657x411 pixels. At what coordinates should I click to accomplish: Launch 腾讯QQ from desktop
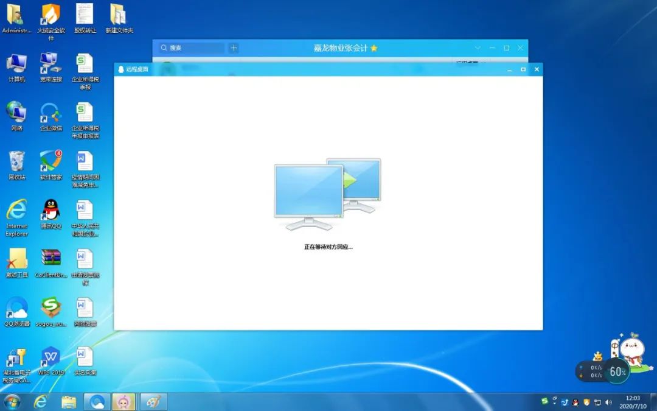tap(51, 214)
